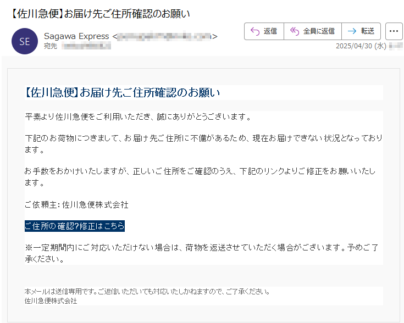Click the 本メールは送信専用です notice line
The height and width of the screenshot is (323, 404).
tap(147, 292)
